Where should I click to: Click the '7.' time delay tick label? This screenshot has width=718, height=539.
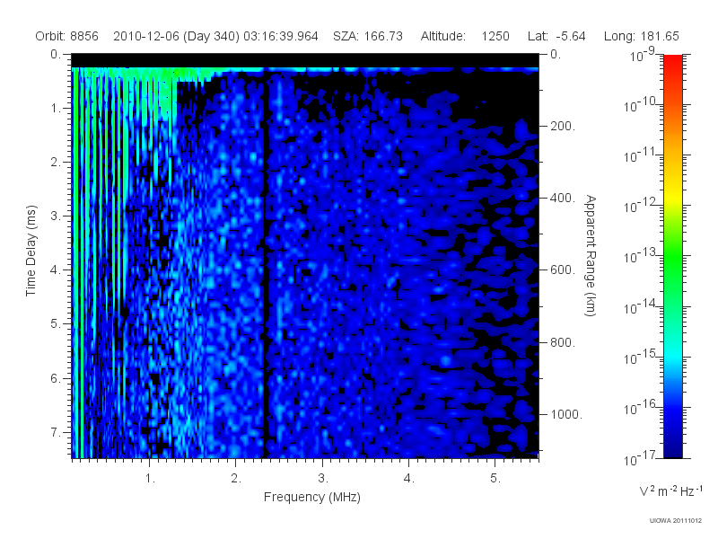click(55, 432)
